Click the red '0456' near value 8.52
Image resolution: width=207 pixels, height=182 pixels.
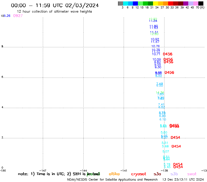pyautogui.click(x=169, y=73)
